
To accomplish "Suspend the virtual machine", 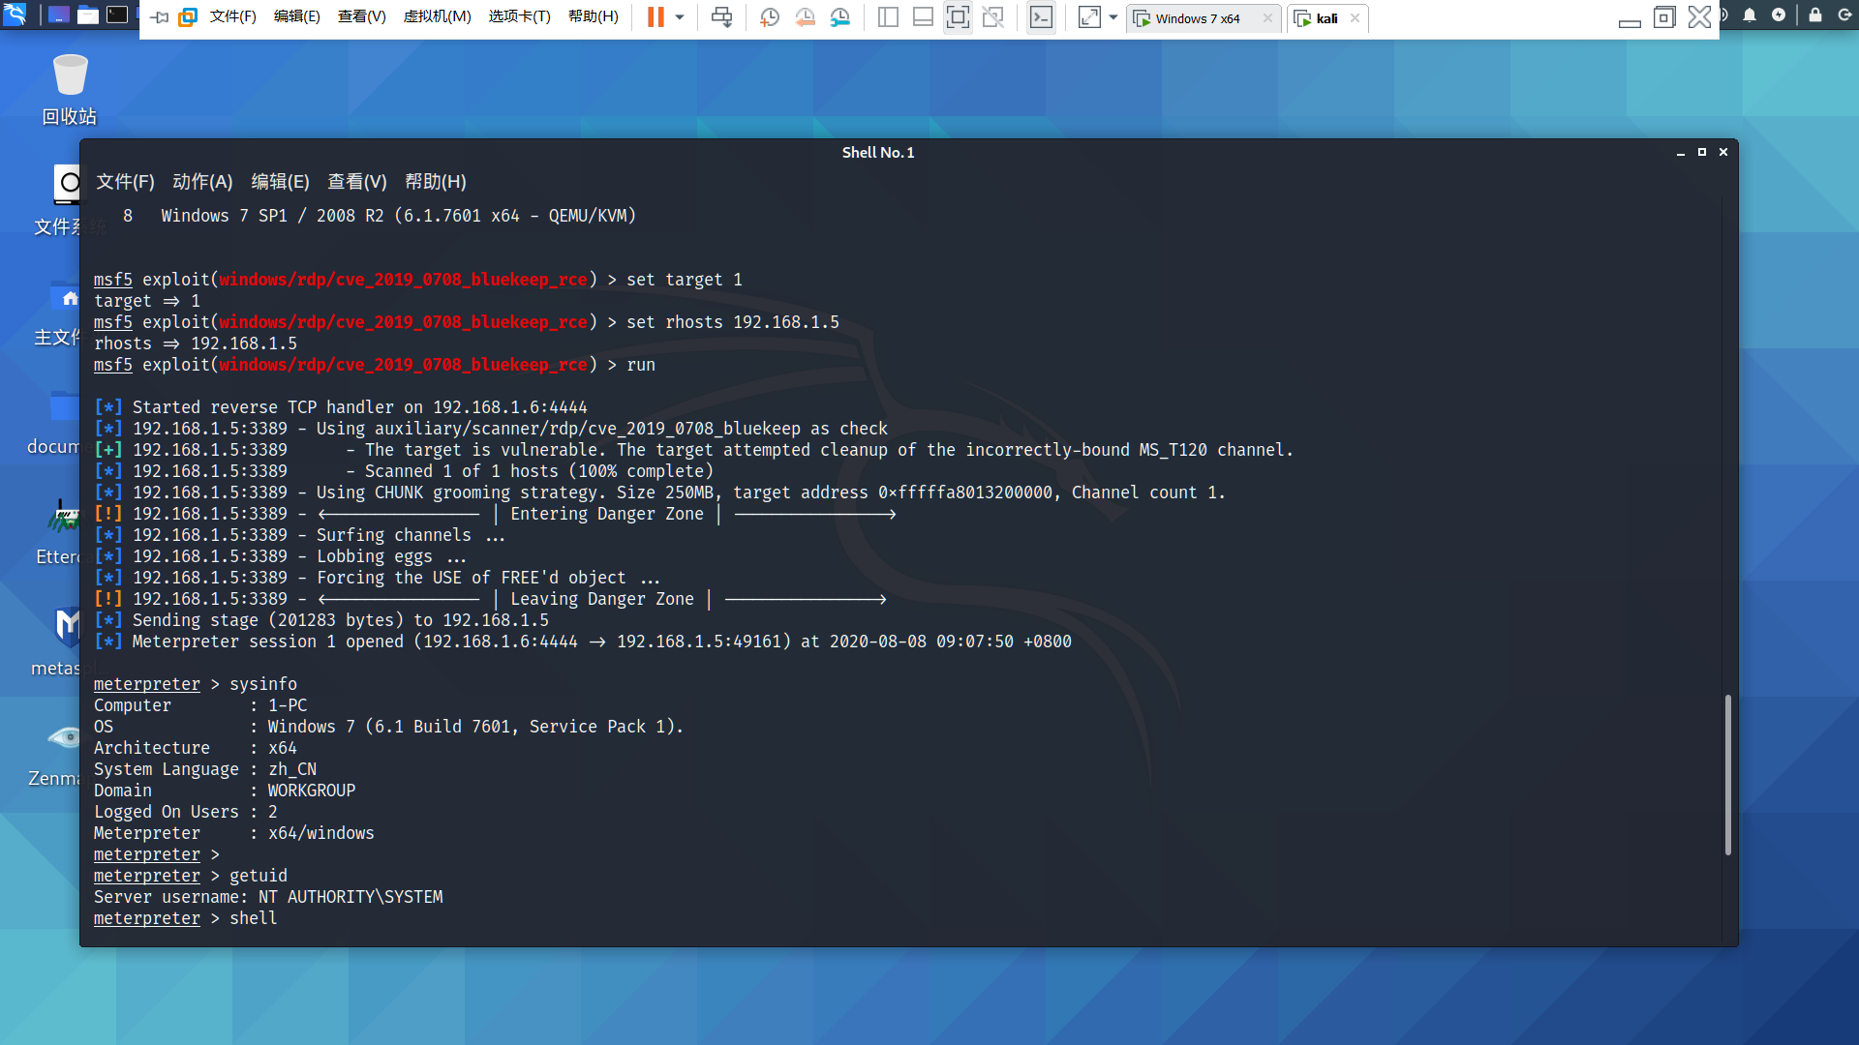I will tap(654, 16).
